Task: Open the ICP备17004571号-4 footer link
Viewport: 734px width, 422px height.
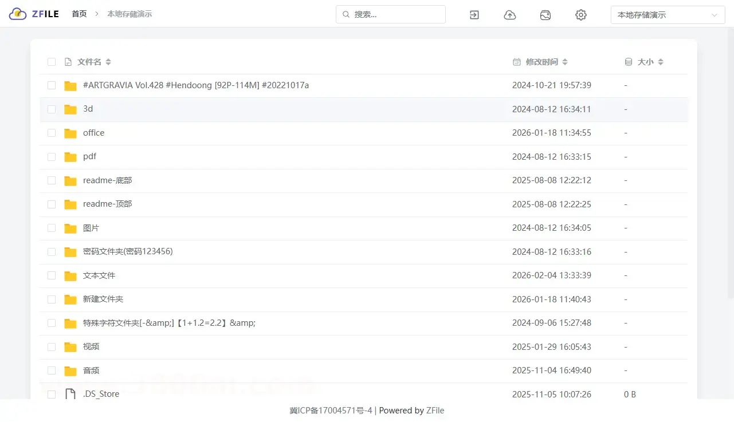Action: (x=331, y=411)
